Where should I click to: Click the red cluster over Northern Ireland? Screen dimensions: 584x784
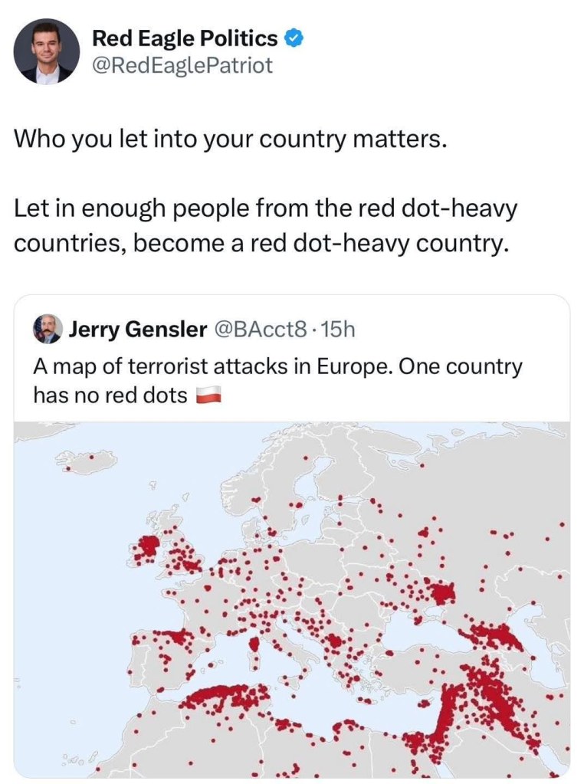point(147,546)
